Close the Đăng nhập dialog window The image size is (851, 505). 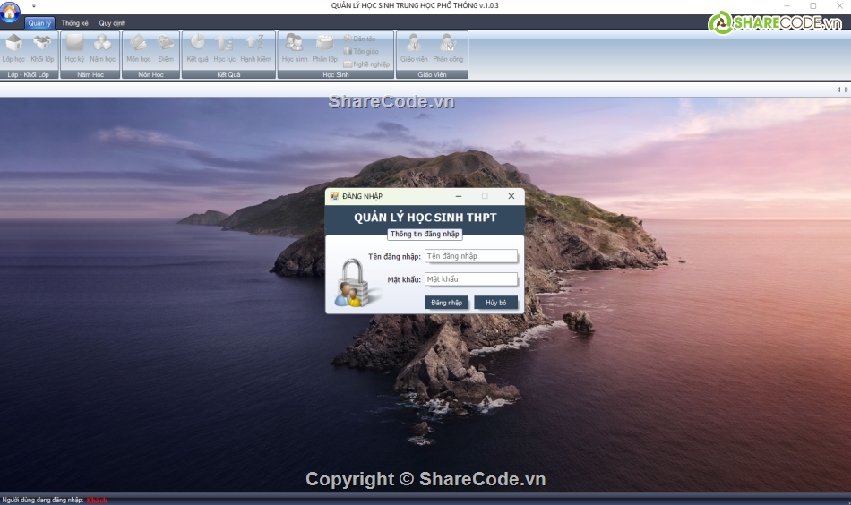(511, 196)
